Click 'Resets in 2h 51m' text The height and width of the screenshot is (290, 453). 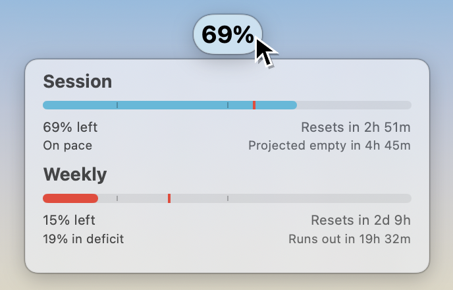tap(356, 127)
